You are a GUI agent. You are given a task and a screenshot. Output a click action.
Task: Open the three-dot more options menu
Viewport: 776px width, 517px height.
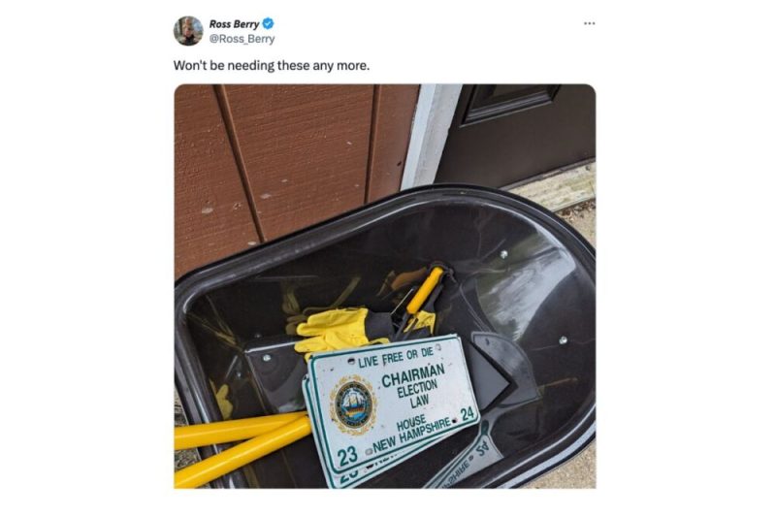tap(589, 23)
